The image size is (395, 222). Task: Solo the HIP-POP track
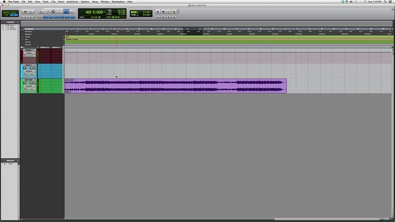31,83
